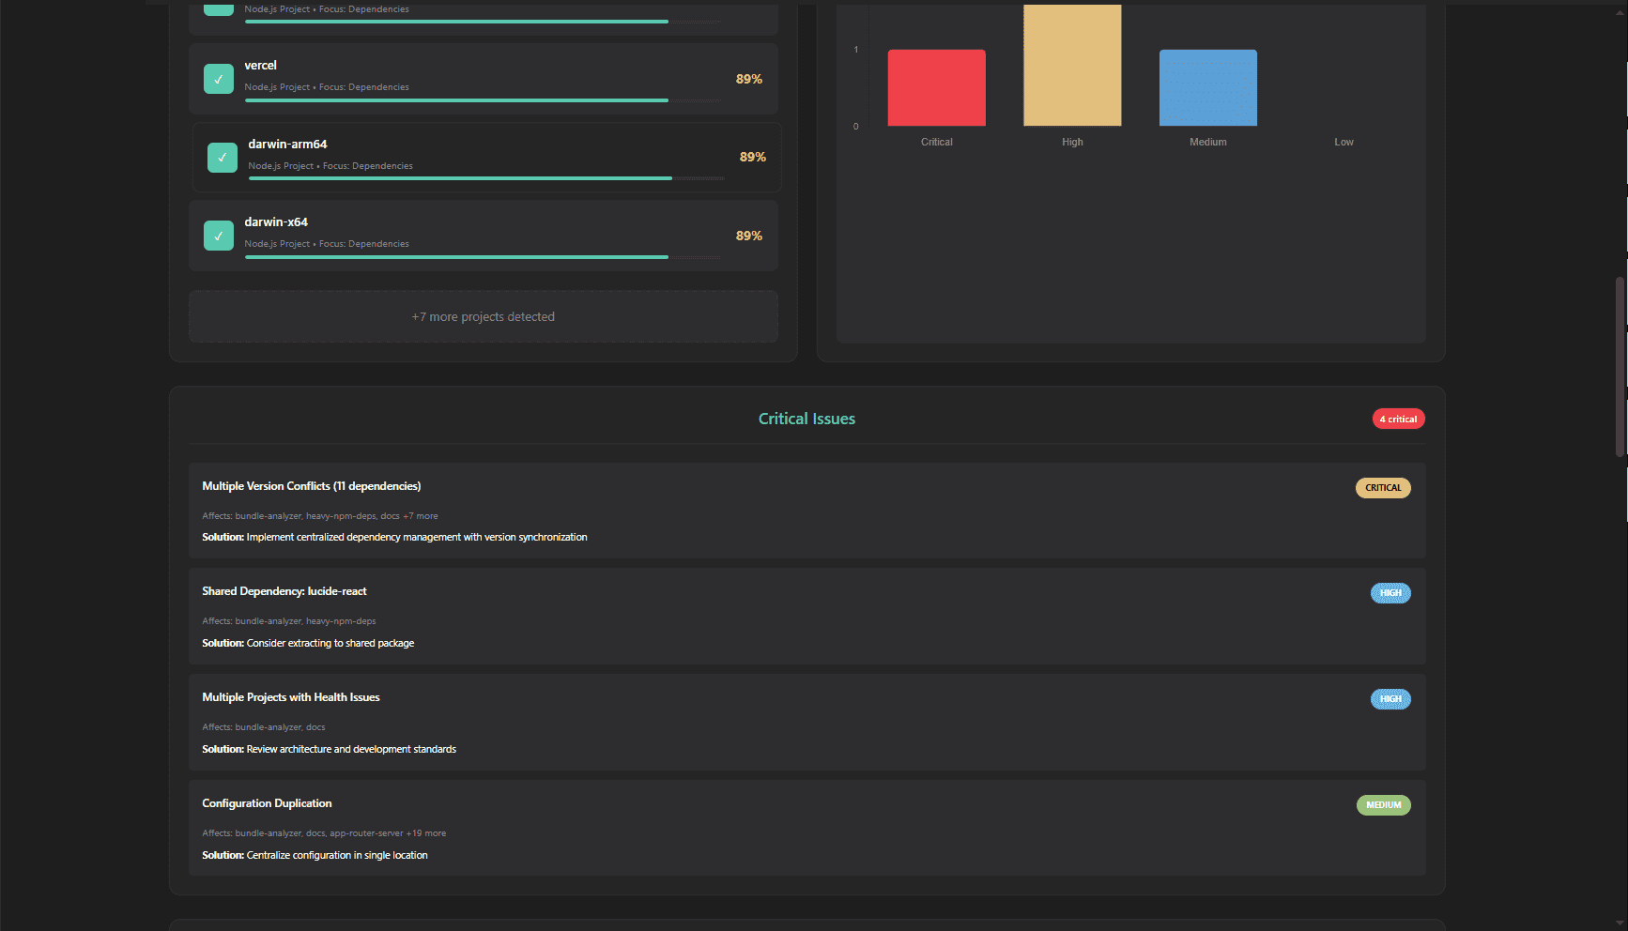Expand +19 more affected projects link
The height and width of the screenshot is (931, 1628).
[x=426, y=833]
